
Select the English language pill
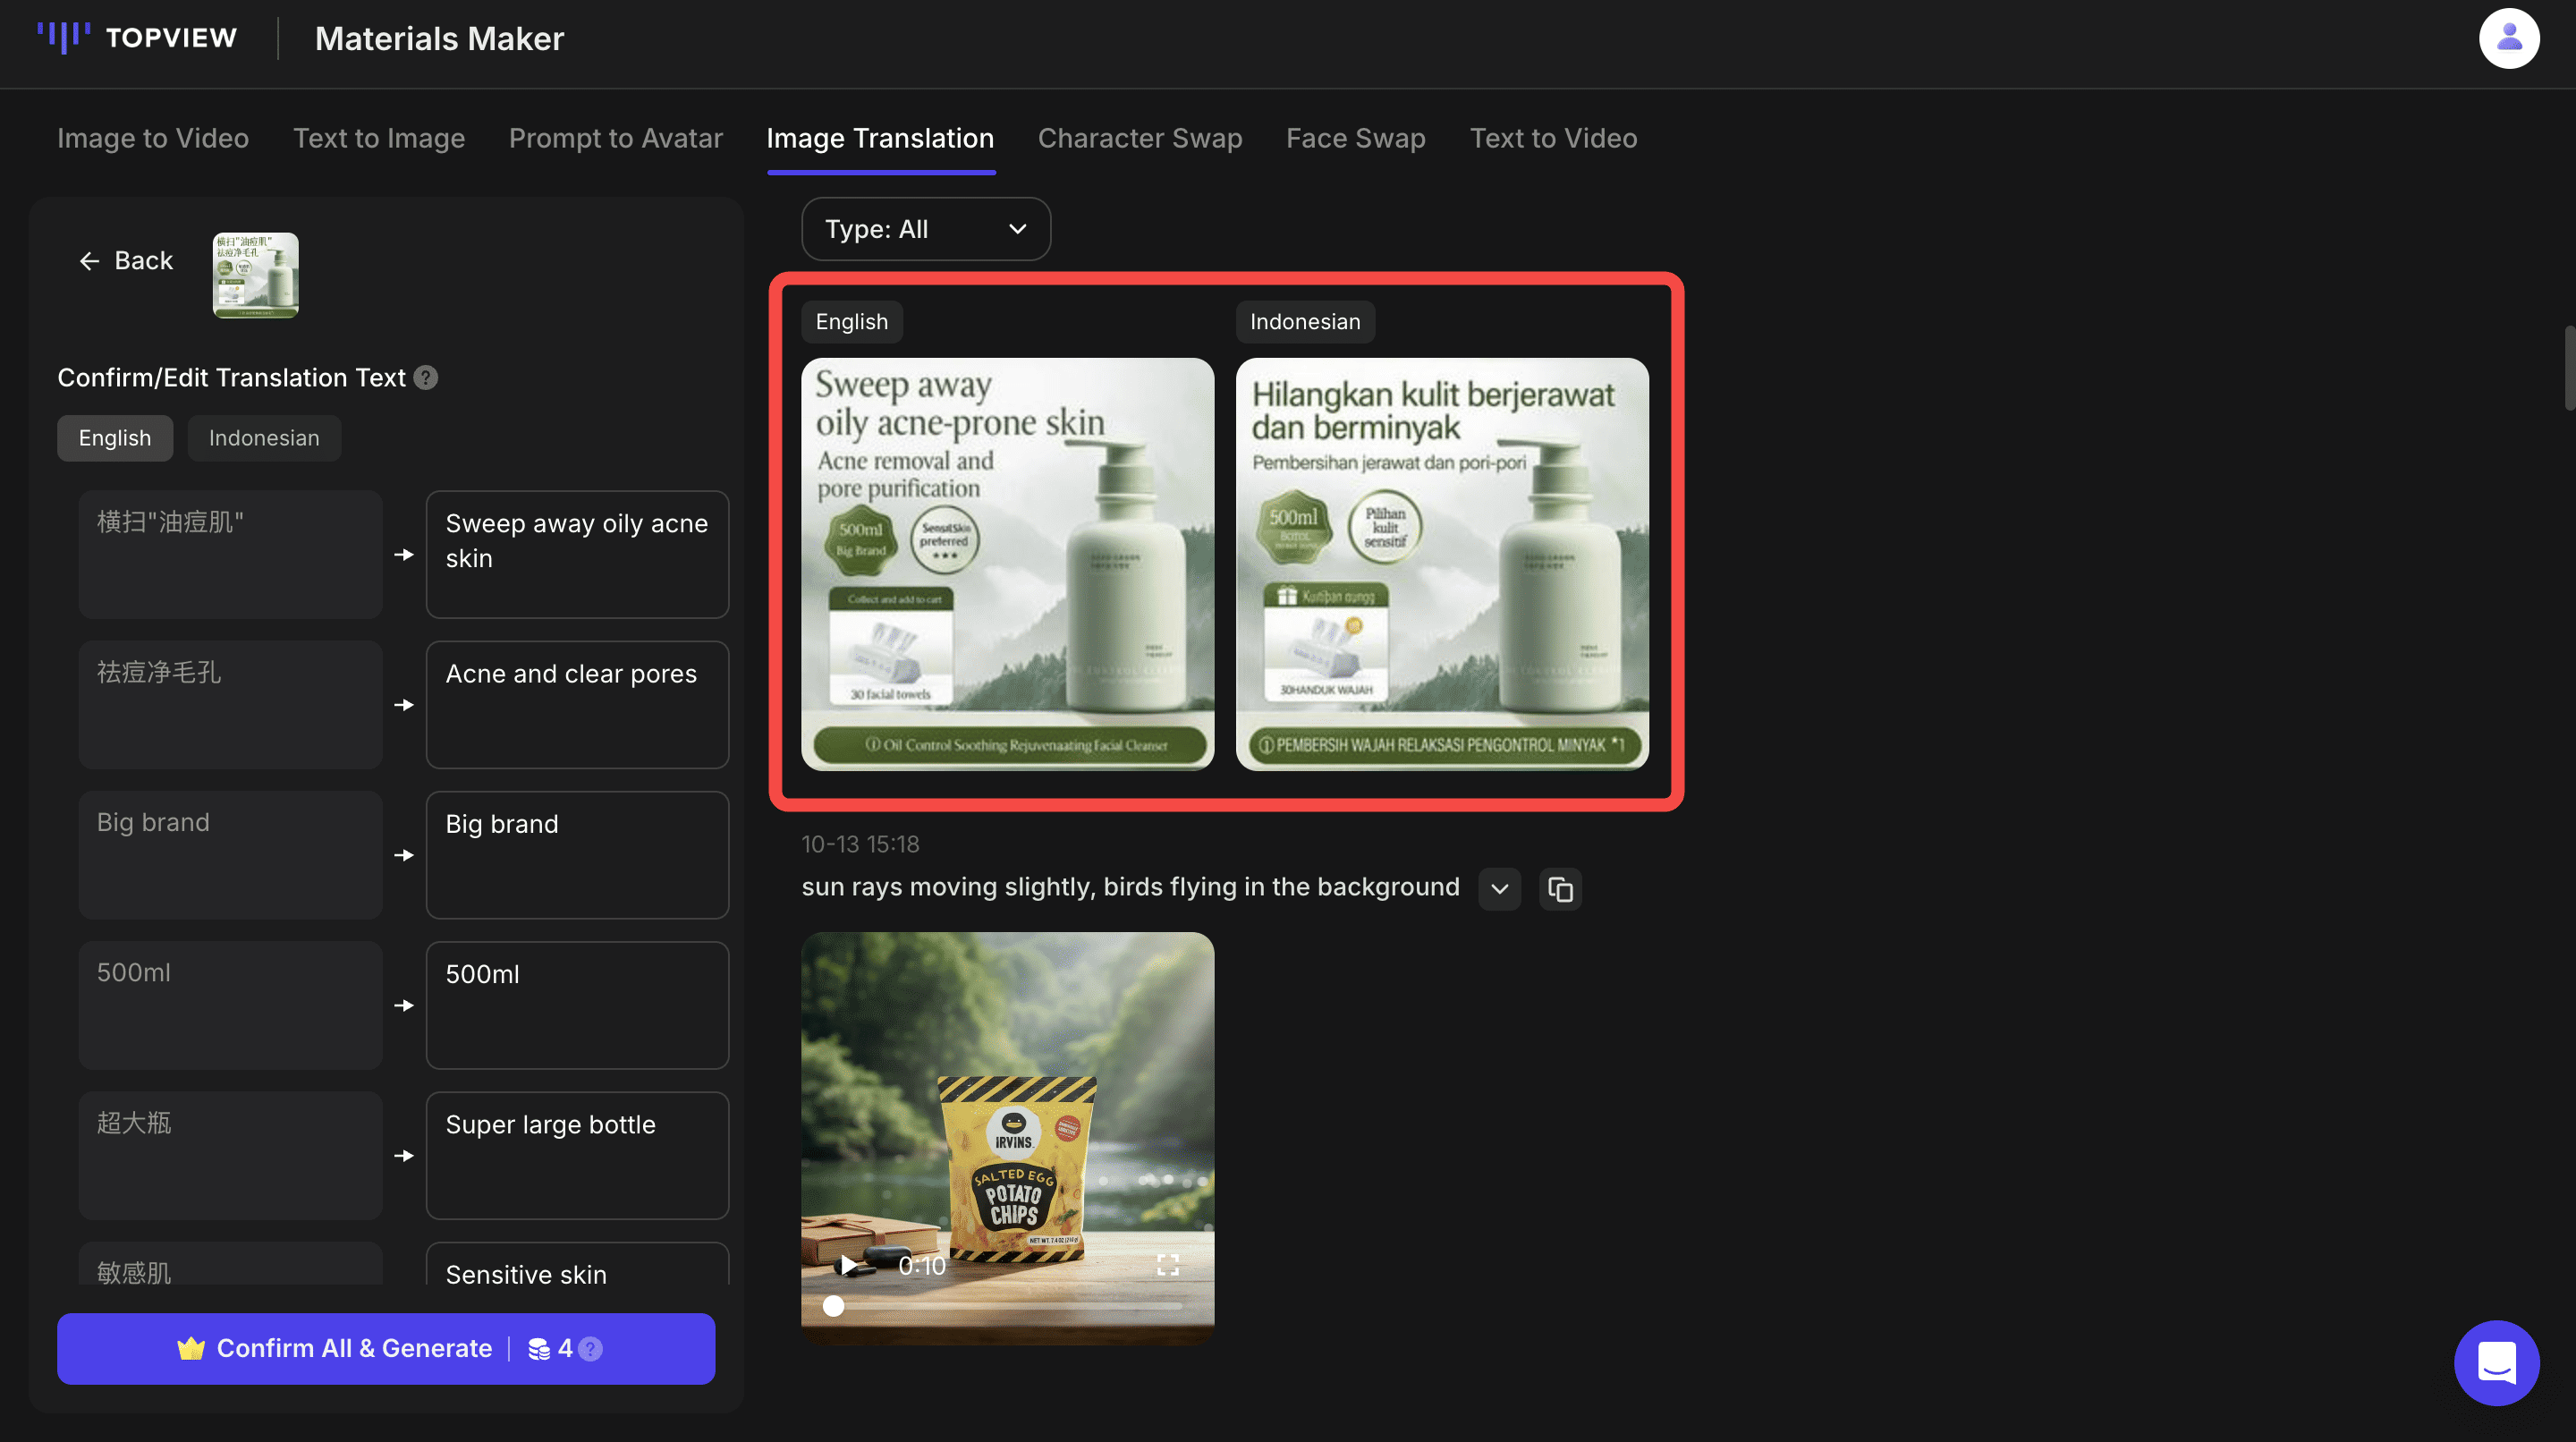pyautogui.click(x=115, y=438)
